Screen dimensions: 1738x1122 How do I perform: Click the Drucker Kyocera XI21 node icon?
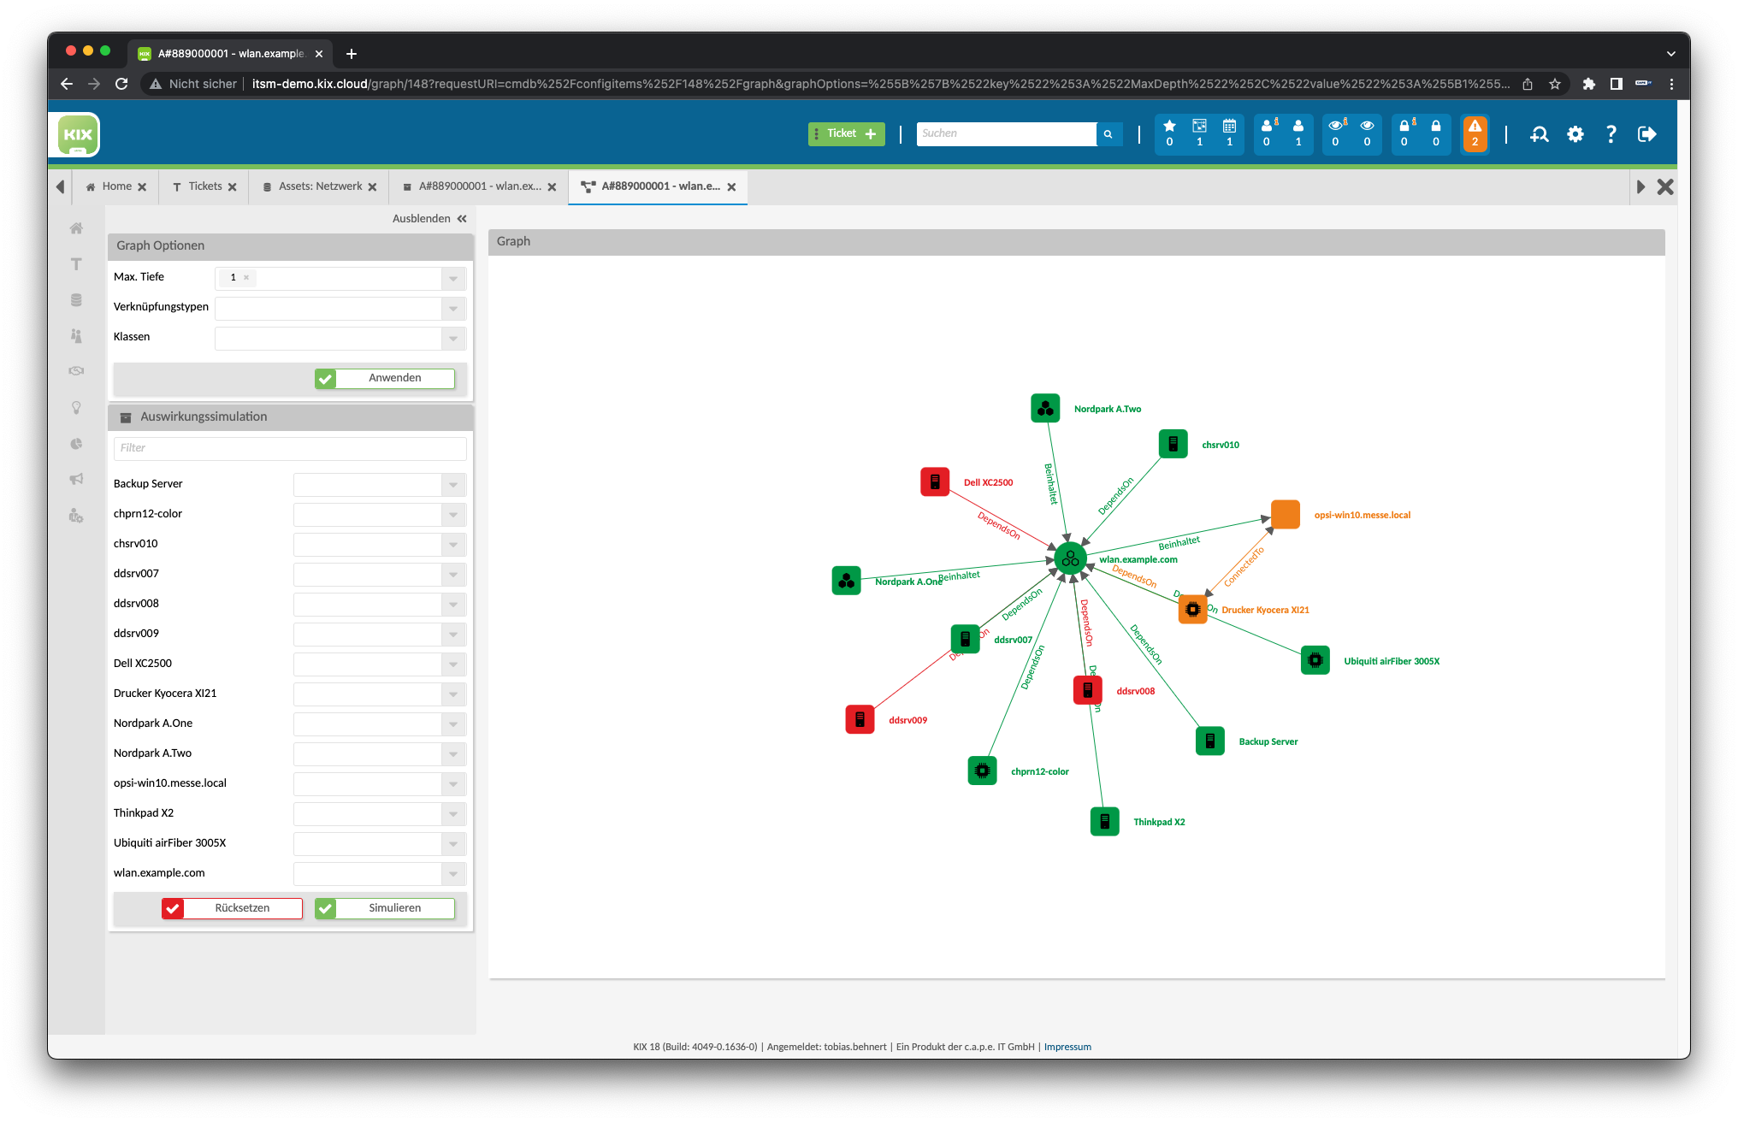[1192, 610]
